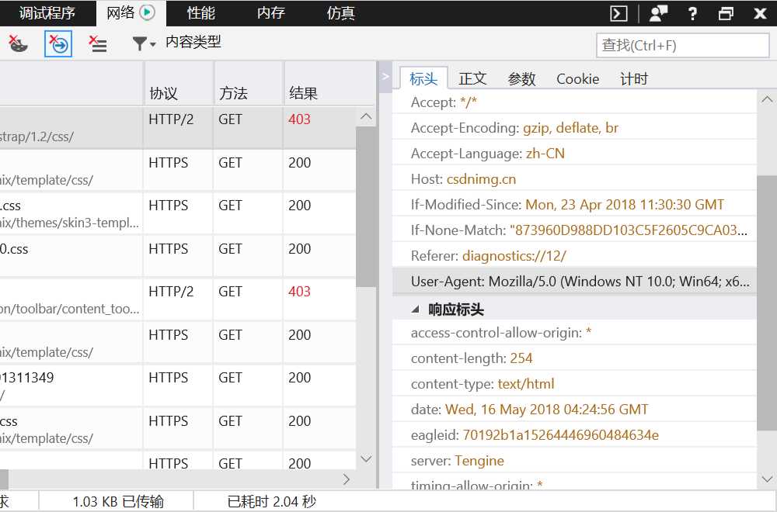Select the Accept */* header row
Viewport: 777px width, 512px height.
click(x=574, y=102)
